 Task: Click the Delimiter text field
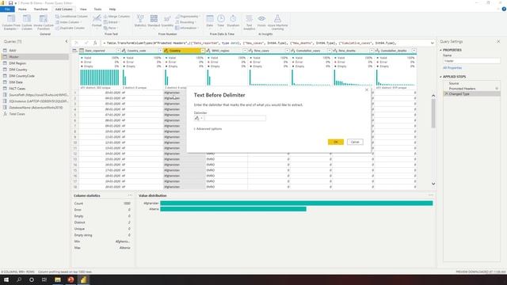point(234,118)
